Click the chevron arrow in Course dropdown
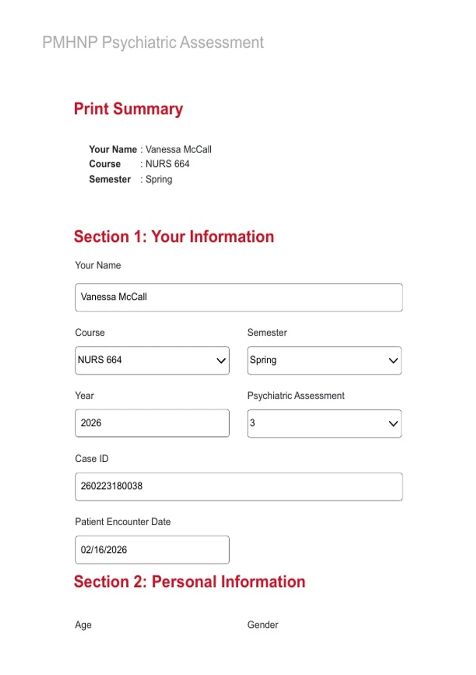Viewport: 476px width, 675px height. (221, 361)
